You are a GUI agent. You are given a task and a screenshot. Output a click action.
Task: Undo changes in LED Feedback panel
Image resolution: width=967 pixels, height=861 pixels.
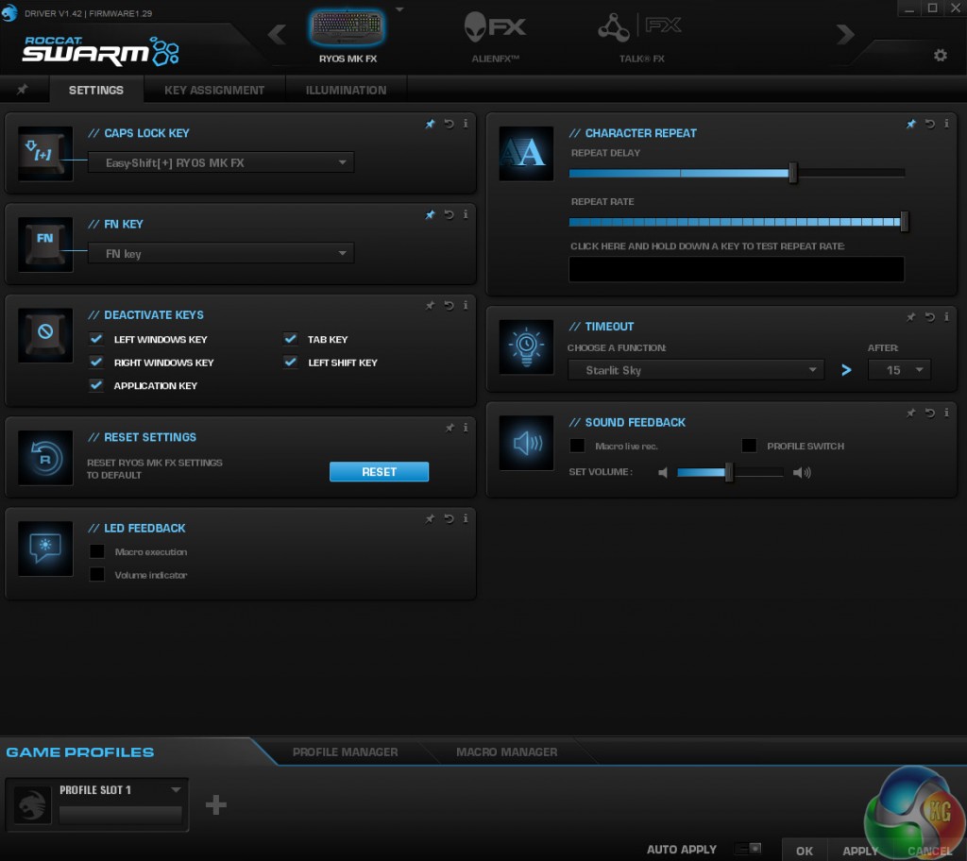tap(449, 518)
